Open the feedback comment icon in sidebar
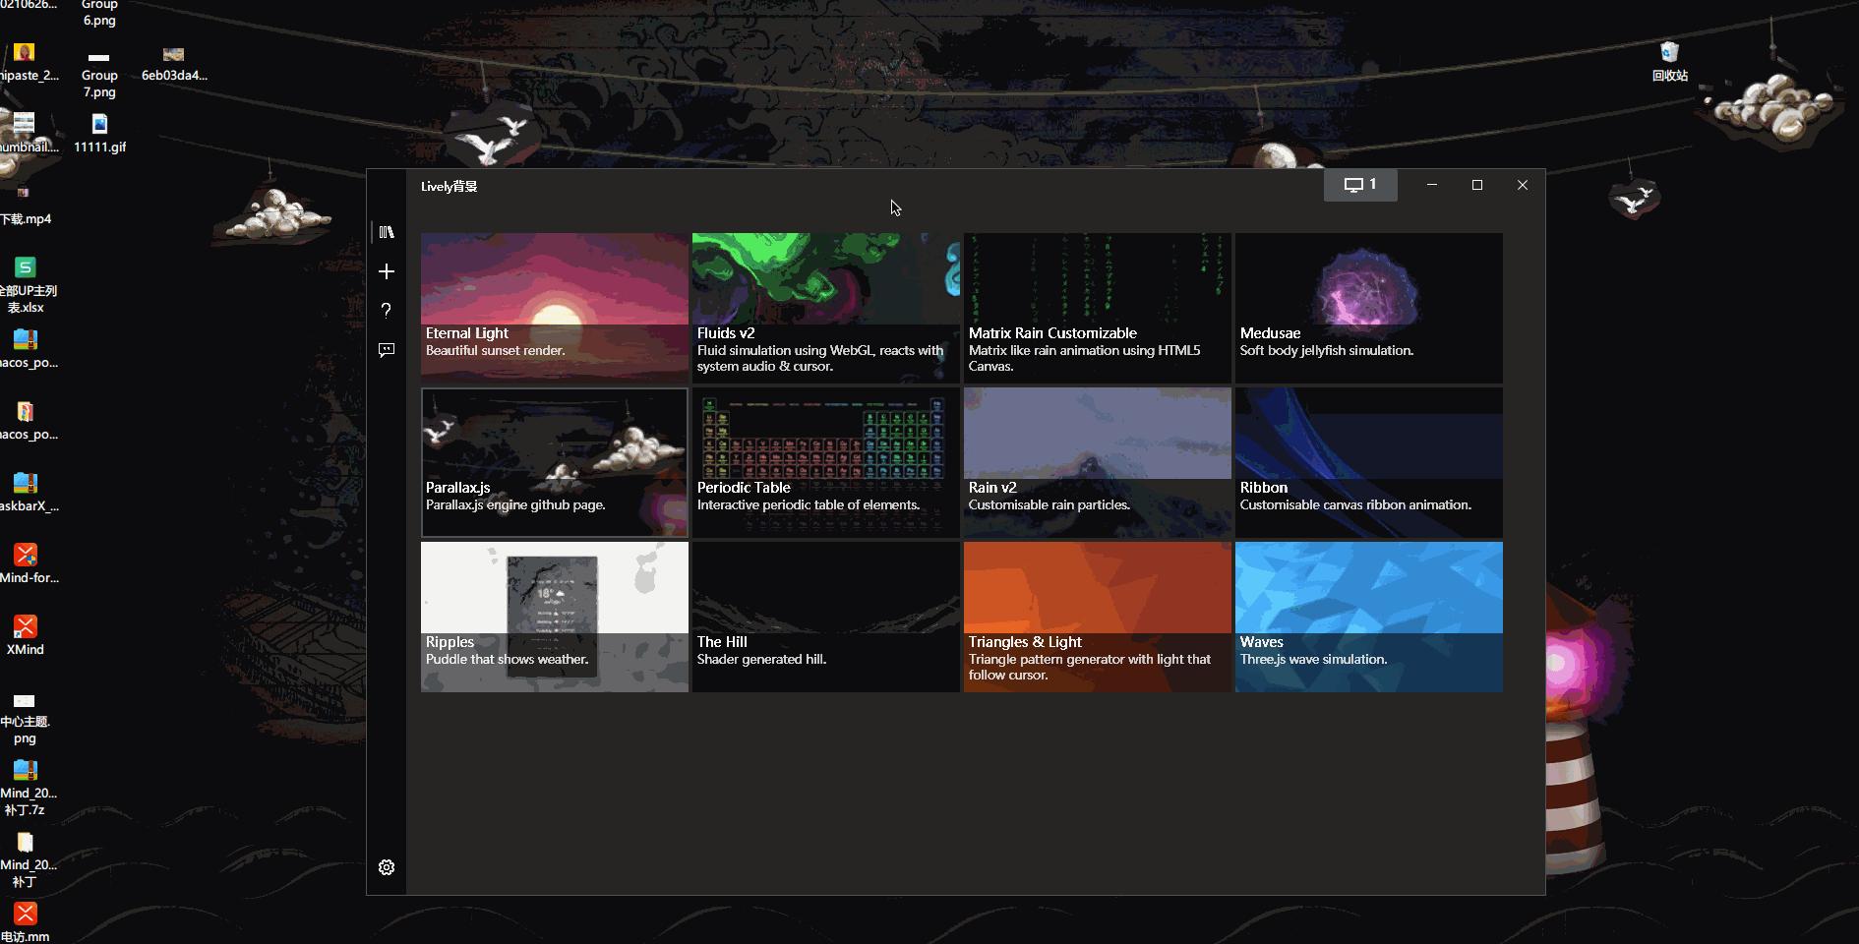1859x944 pixels. click(387, 350)
